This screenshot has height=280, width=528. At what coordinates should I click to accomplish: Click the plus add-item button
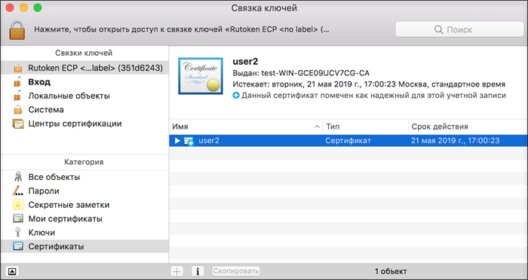177,271
